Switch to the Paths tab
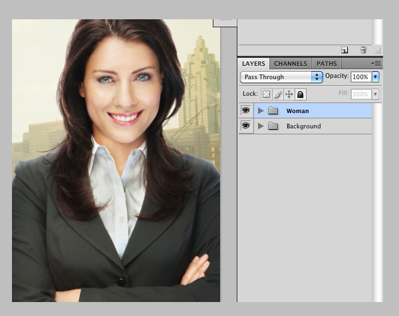The height and width of the screenshot is (316, 399). pos(326,64)
